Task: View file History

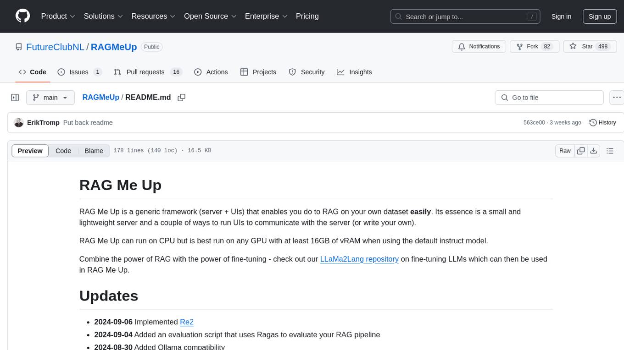Action: [602, 123]
